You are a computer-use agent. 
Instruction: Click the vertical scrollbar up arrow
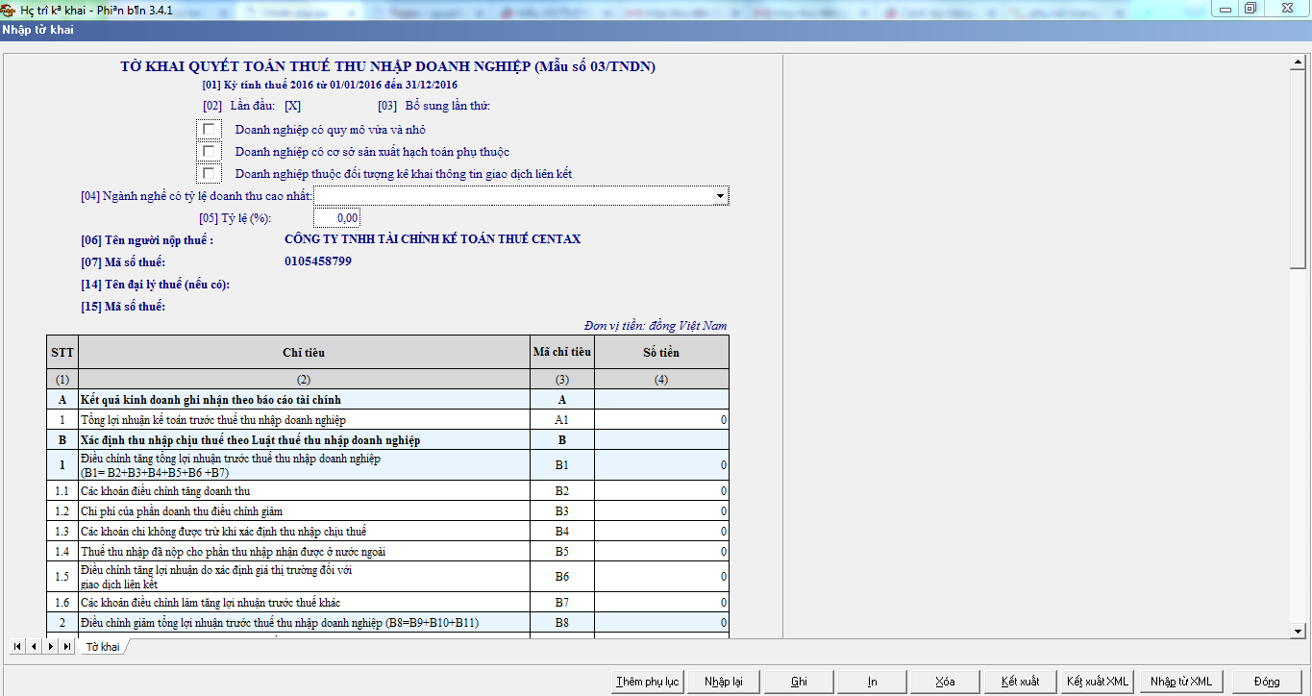tap(1298, 63)
